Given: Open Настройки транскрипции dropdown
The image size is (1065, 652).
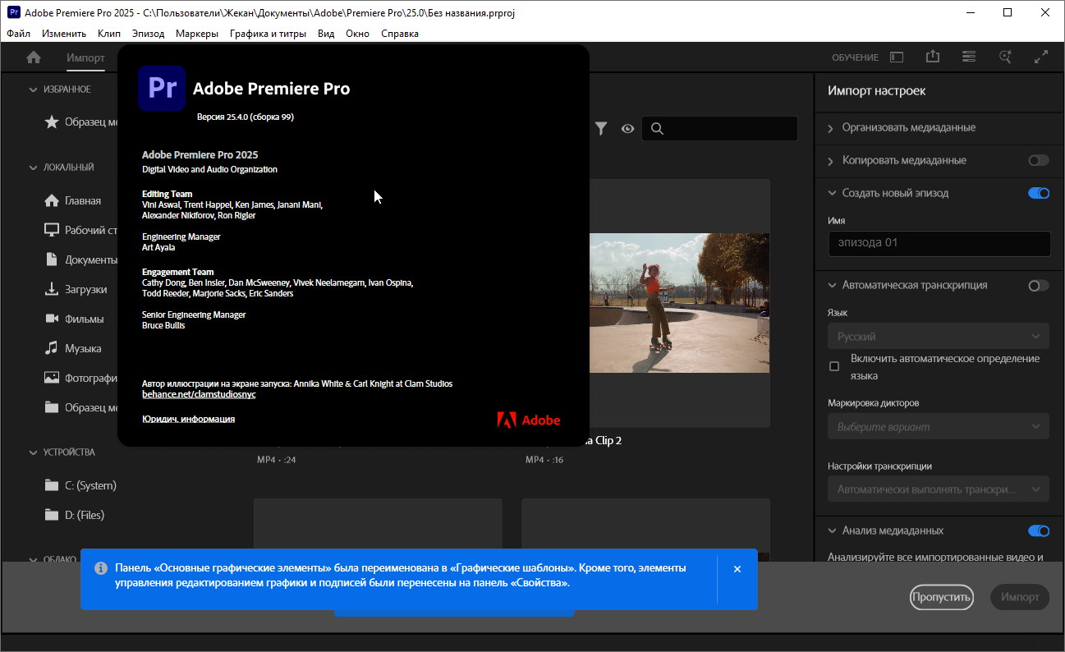Looking at the screenshot, I should coord(939,489).
